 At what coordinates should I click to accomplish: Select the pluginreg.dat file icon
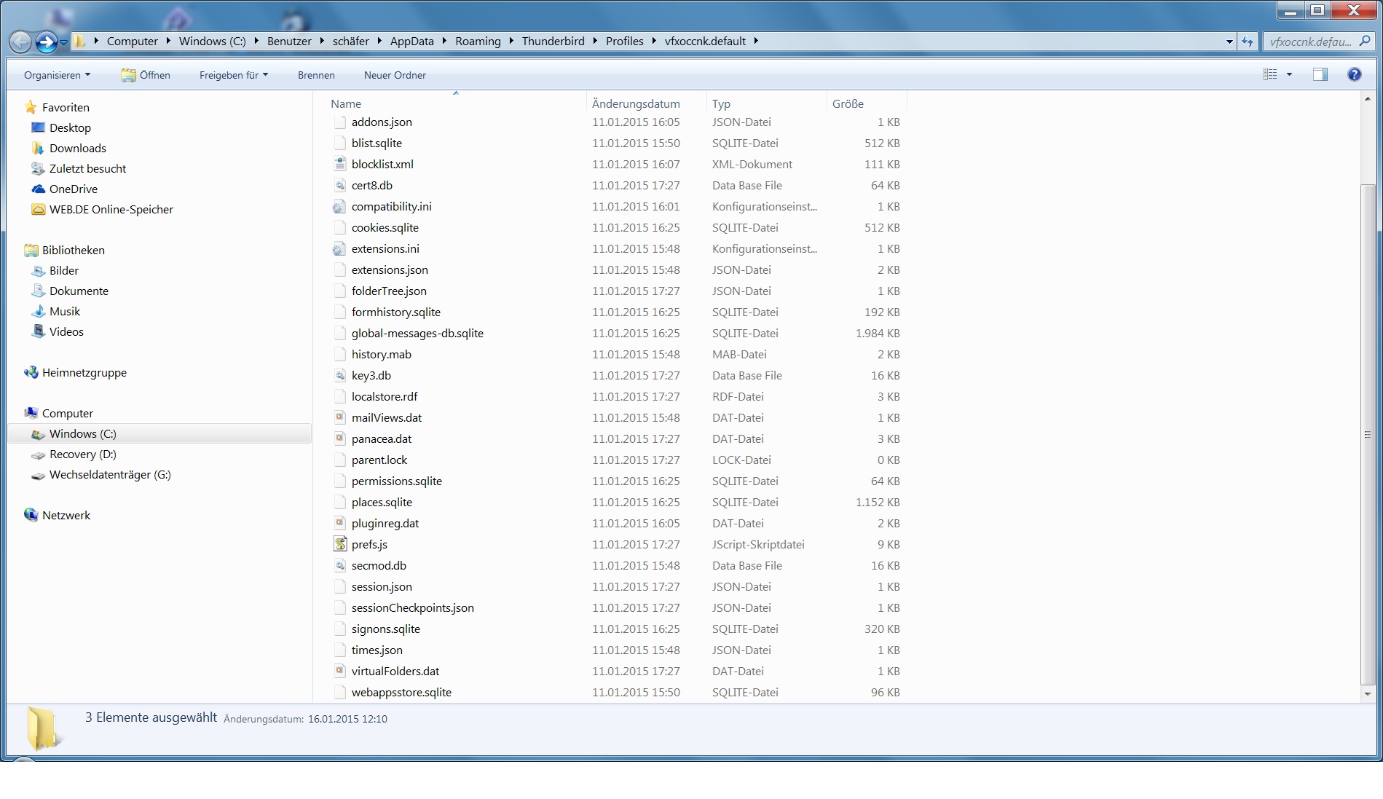click(339, 523)
